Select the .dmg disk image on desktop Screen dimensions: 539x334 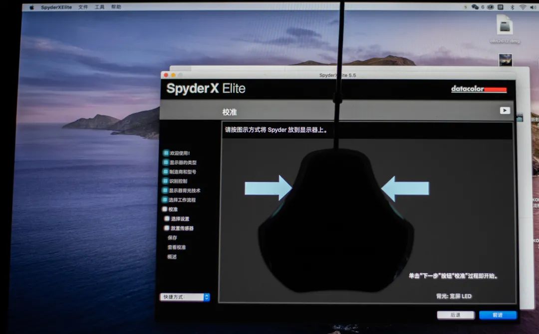[x=505, y=25]
